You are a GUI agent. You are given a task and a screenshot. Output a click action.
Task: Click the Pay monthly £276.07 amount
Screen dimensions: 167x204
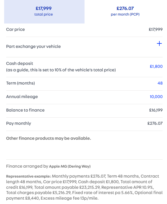click(x=155, y=123)
